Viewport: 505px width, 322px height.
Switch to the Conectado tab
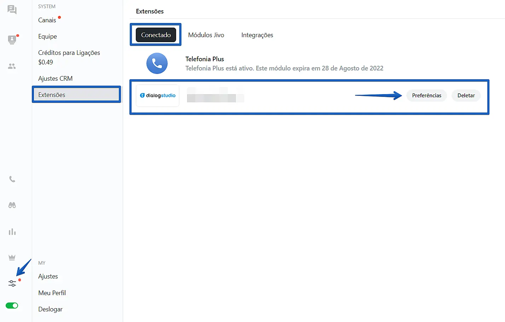coord(156,35)
